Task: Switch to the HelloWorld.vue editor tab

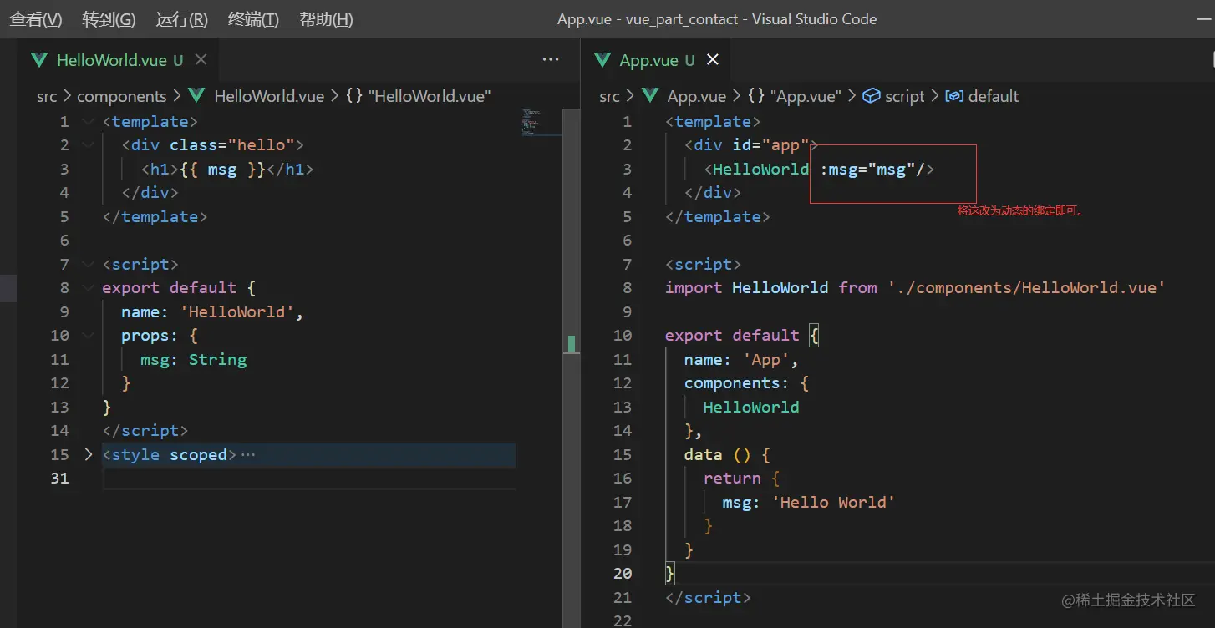Action: click(119, 60)
